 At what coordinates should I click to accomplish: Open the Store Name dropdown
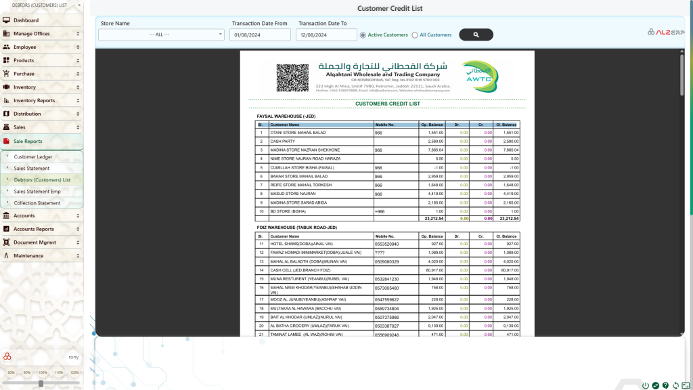pos(161,35)
